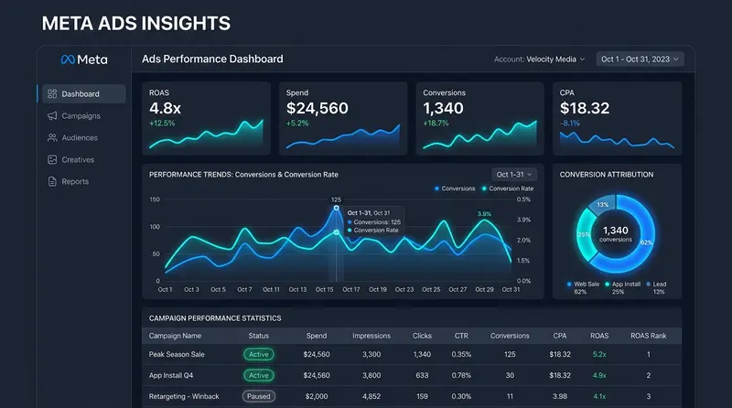732x408 pixels.
Task: Sort campaigns by the CTR column header
Action: pos(461,336)
